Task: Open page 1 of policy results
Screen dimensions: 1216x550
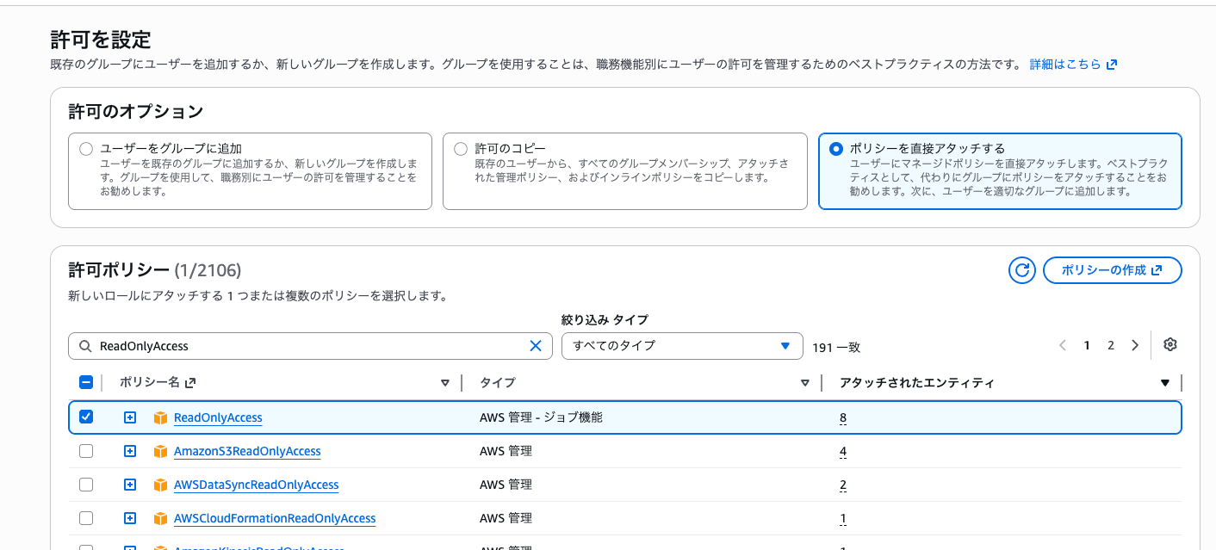Action: pos(1087,345)
